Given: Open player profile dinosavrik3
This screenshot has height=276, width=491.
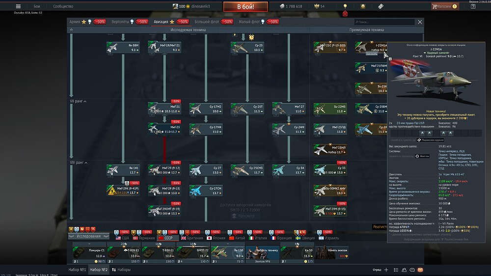Looking at the screenshot, I should pyautogui.click(x=191, y=6).
